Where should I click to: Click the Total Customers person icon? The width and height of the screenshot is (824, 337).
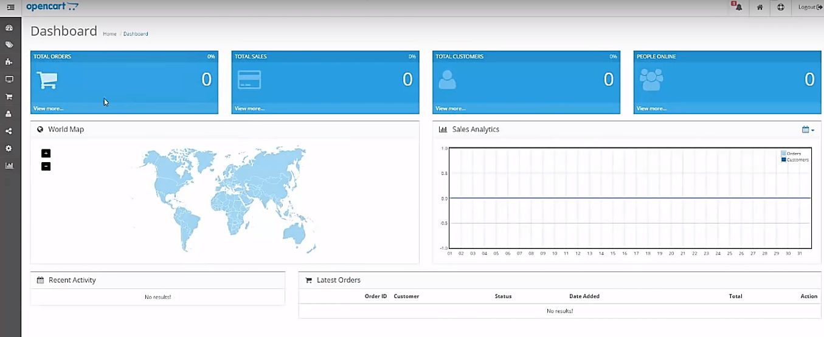[447, 80]
